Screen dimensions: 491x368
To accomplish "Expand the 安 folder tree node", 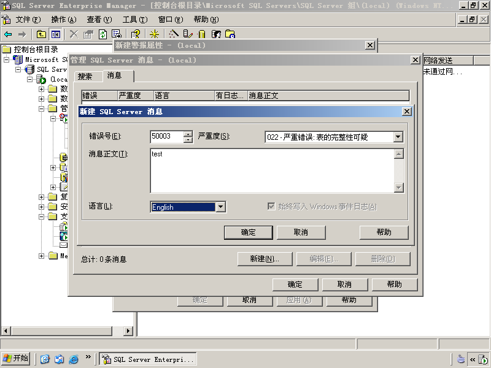I will 41,207.
